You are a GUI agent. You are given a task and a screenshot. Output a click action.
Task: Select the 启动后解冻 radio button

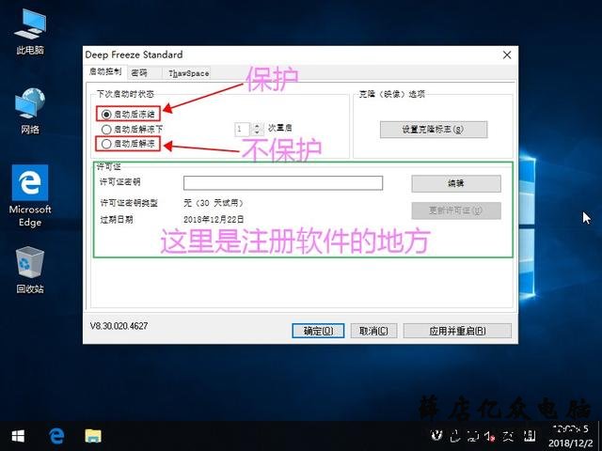(x=106, y=144)
